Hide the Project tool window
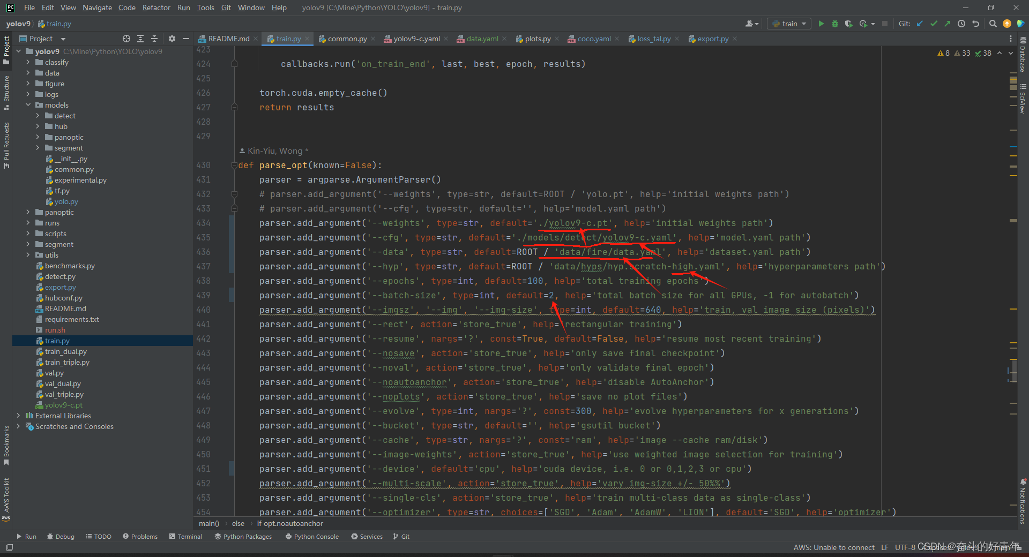Viewport: 1029px width, 557px height. coord(186,39)
